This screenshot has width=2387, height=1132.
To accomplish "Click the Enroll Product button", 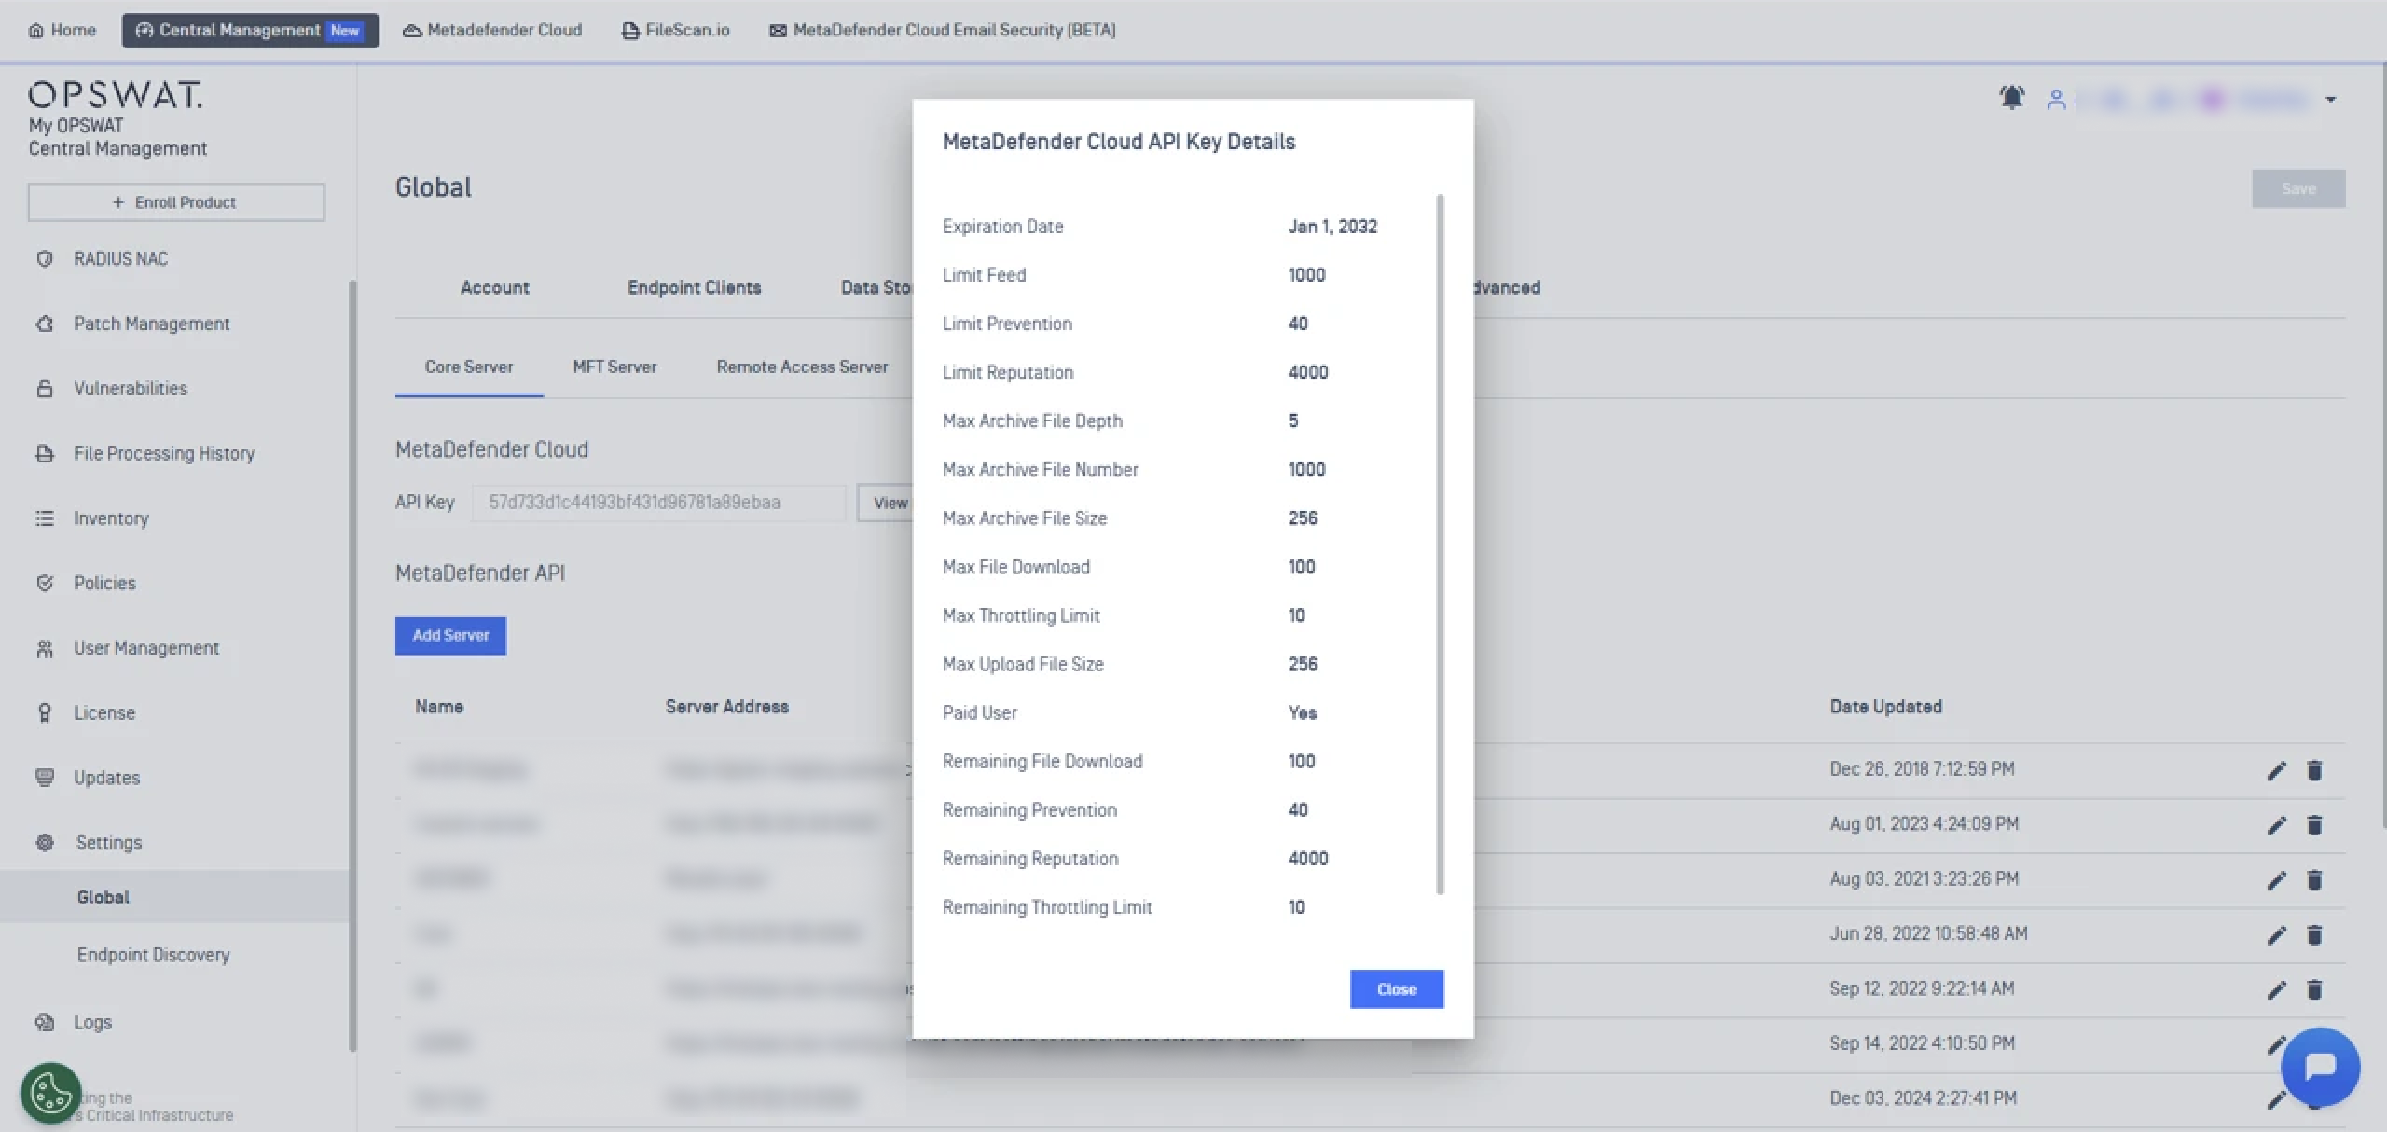I will (176, 202).
